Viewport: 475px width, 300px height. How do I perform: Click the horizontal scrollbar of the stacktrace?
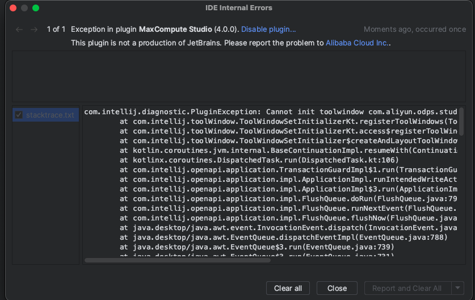[x=178, y=260]
